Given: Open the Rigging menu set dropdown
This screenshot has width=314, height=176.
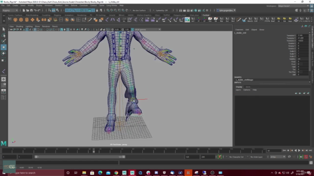Looking at the screenshot, I should point(10,10).
